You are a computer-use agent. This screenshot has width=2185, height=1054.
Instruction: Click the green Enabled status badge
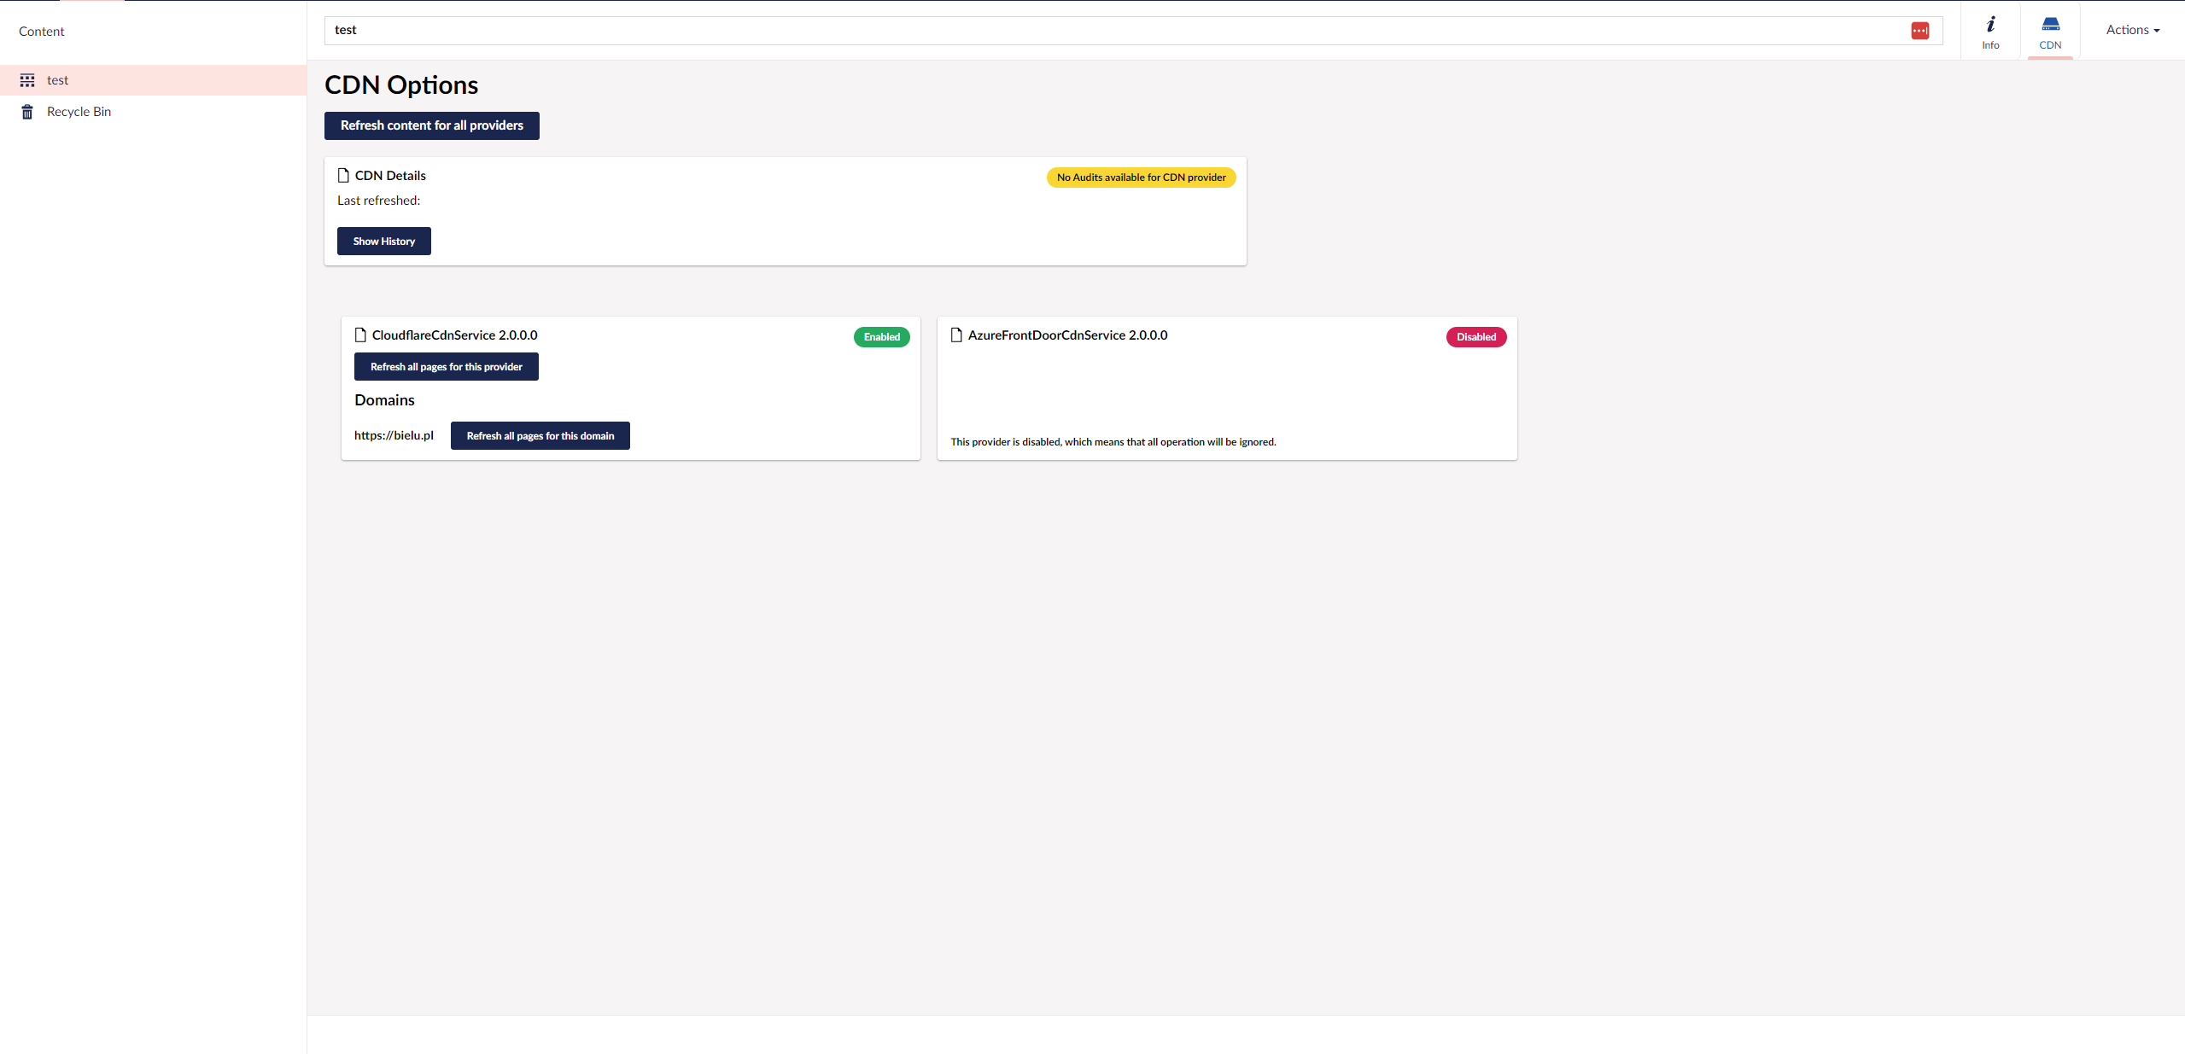881,337
